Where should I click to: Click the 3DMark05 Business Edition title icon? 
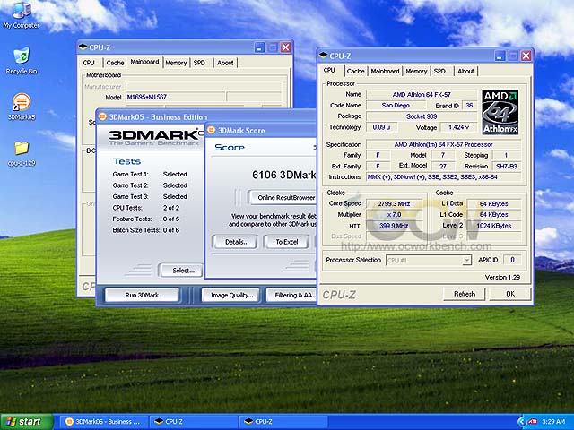click(x=102, y=116)
